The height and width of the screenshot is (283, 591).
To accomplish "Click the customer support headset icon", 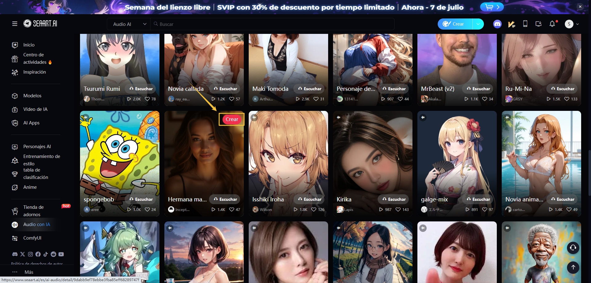I will [x=573, y=248].
